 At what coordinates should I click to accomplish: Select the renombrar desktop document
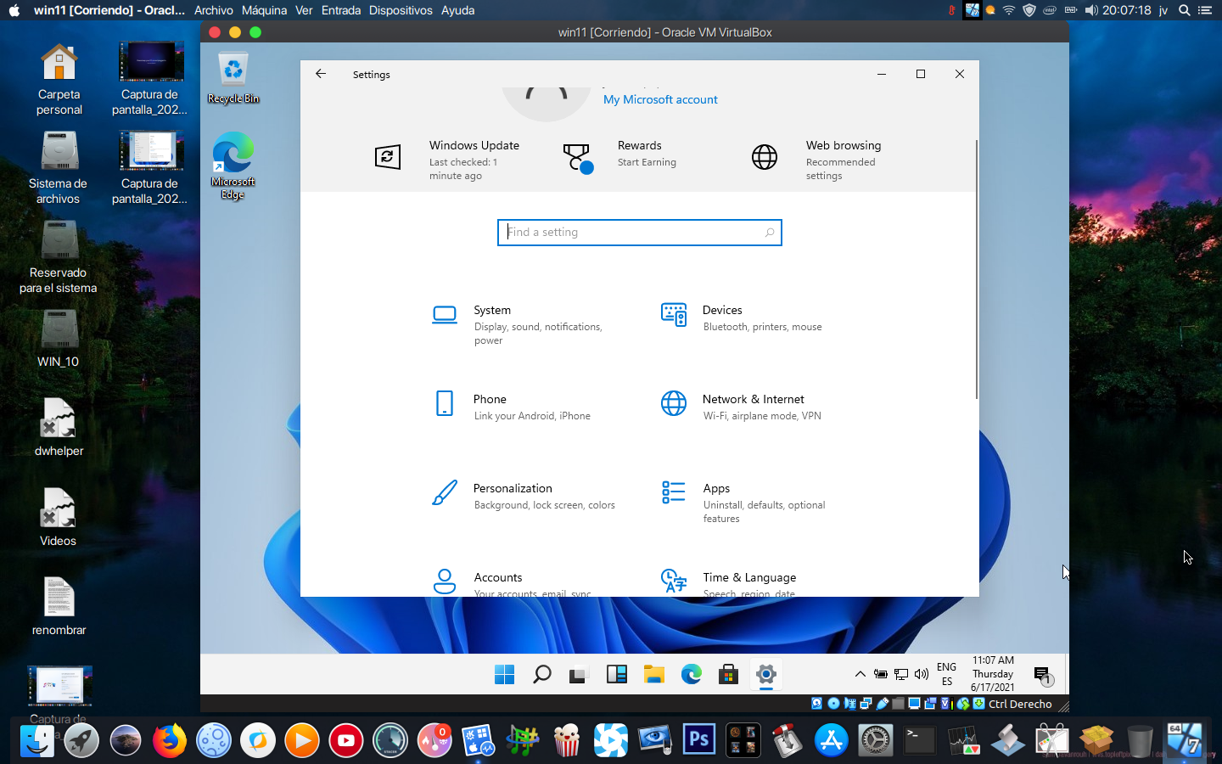coord(59,606)
